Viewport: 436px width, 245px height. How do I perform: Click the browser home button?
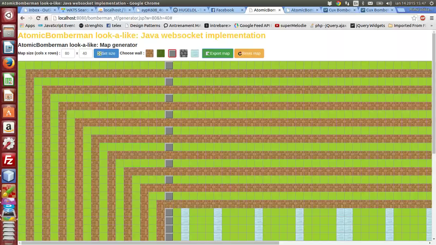pyautogui.click(x=46, y=18)
